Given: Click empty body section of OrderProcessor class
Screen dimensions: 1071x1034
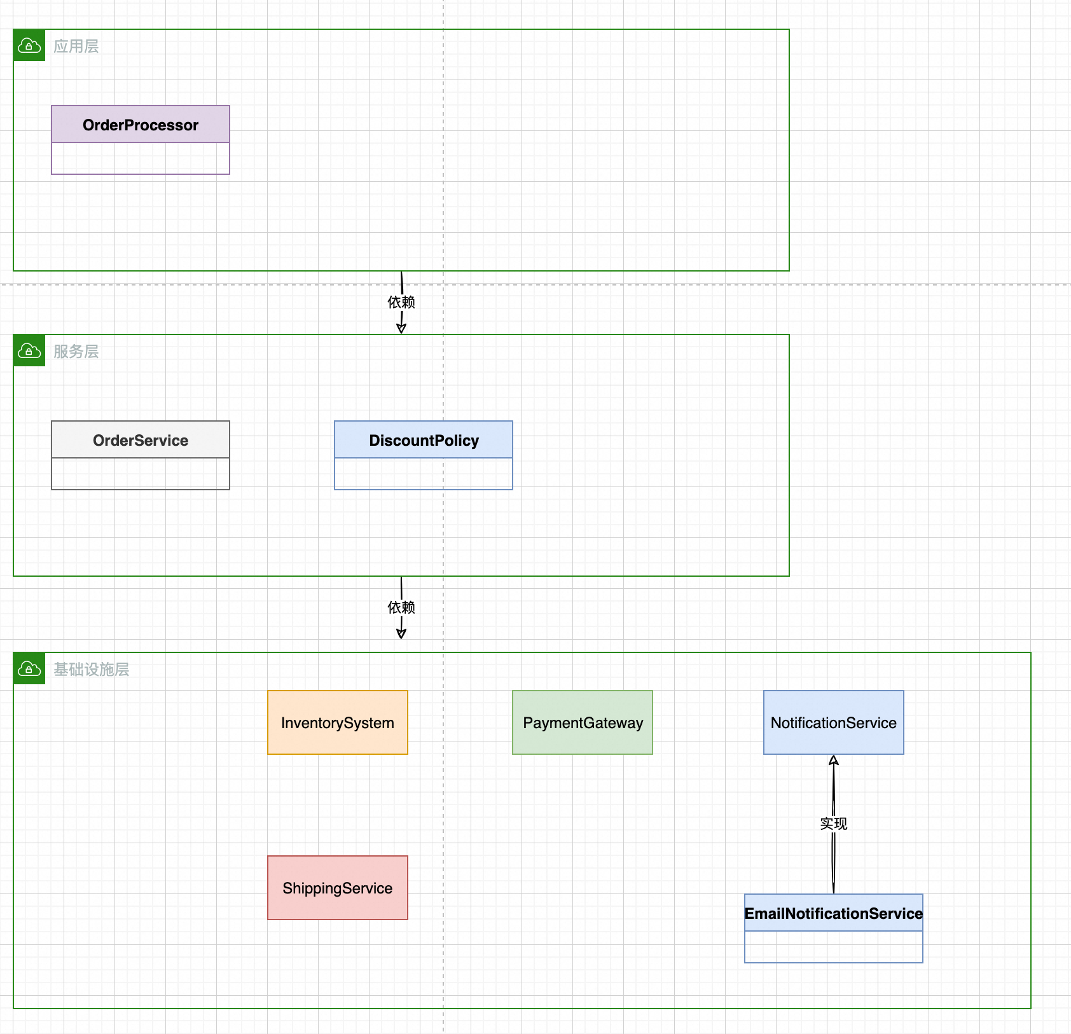Looking at the screenshot, I should pyautogui.click(x=141, y=158).
